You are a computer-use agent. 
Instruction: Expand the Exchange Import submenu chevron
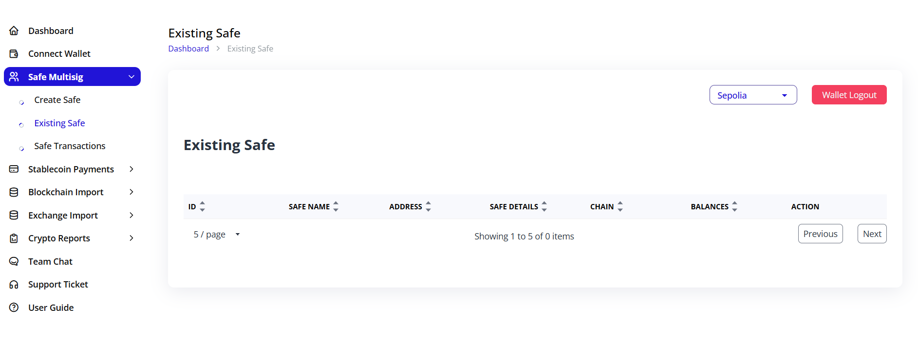(x=131, y=215)
